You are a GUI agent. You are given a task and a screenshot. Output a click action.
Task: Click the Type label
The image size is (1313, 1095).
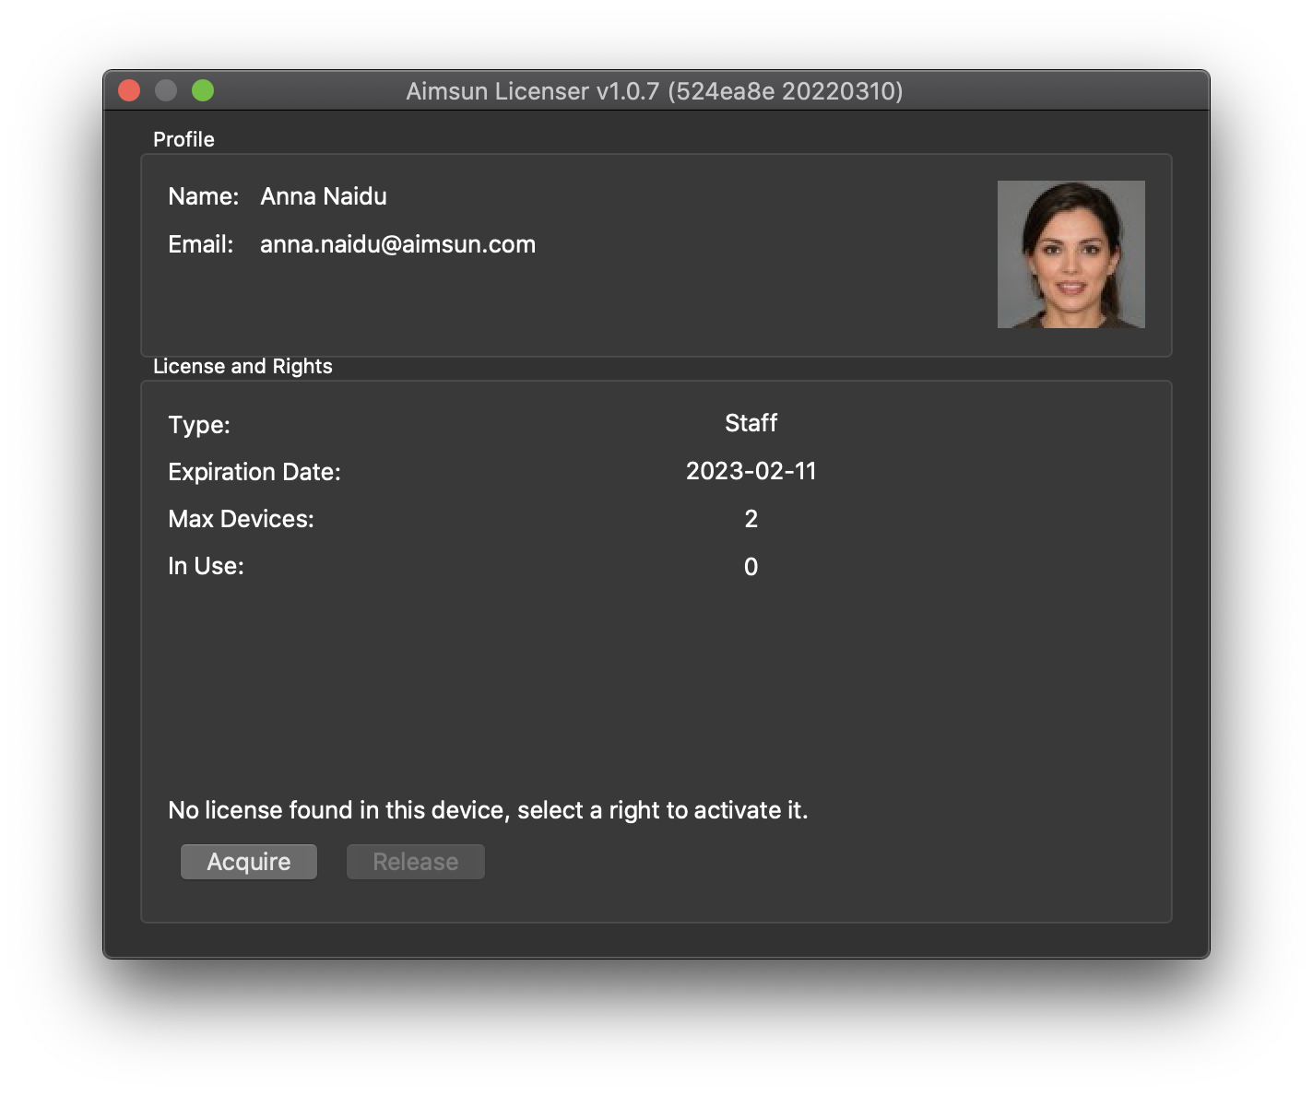tap(199, 425)
